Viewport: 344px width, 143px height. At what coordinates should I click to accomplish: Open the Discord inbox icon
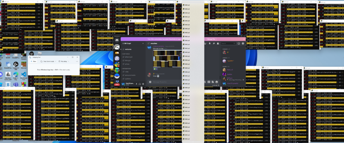[x=239, y=43]
